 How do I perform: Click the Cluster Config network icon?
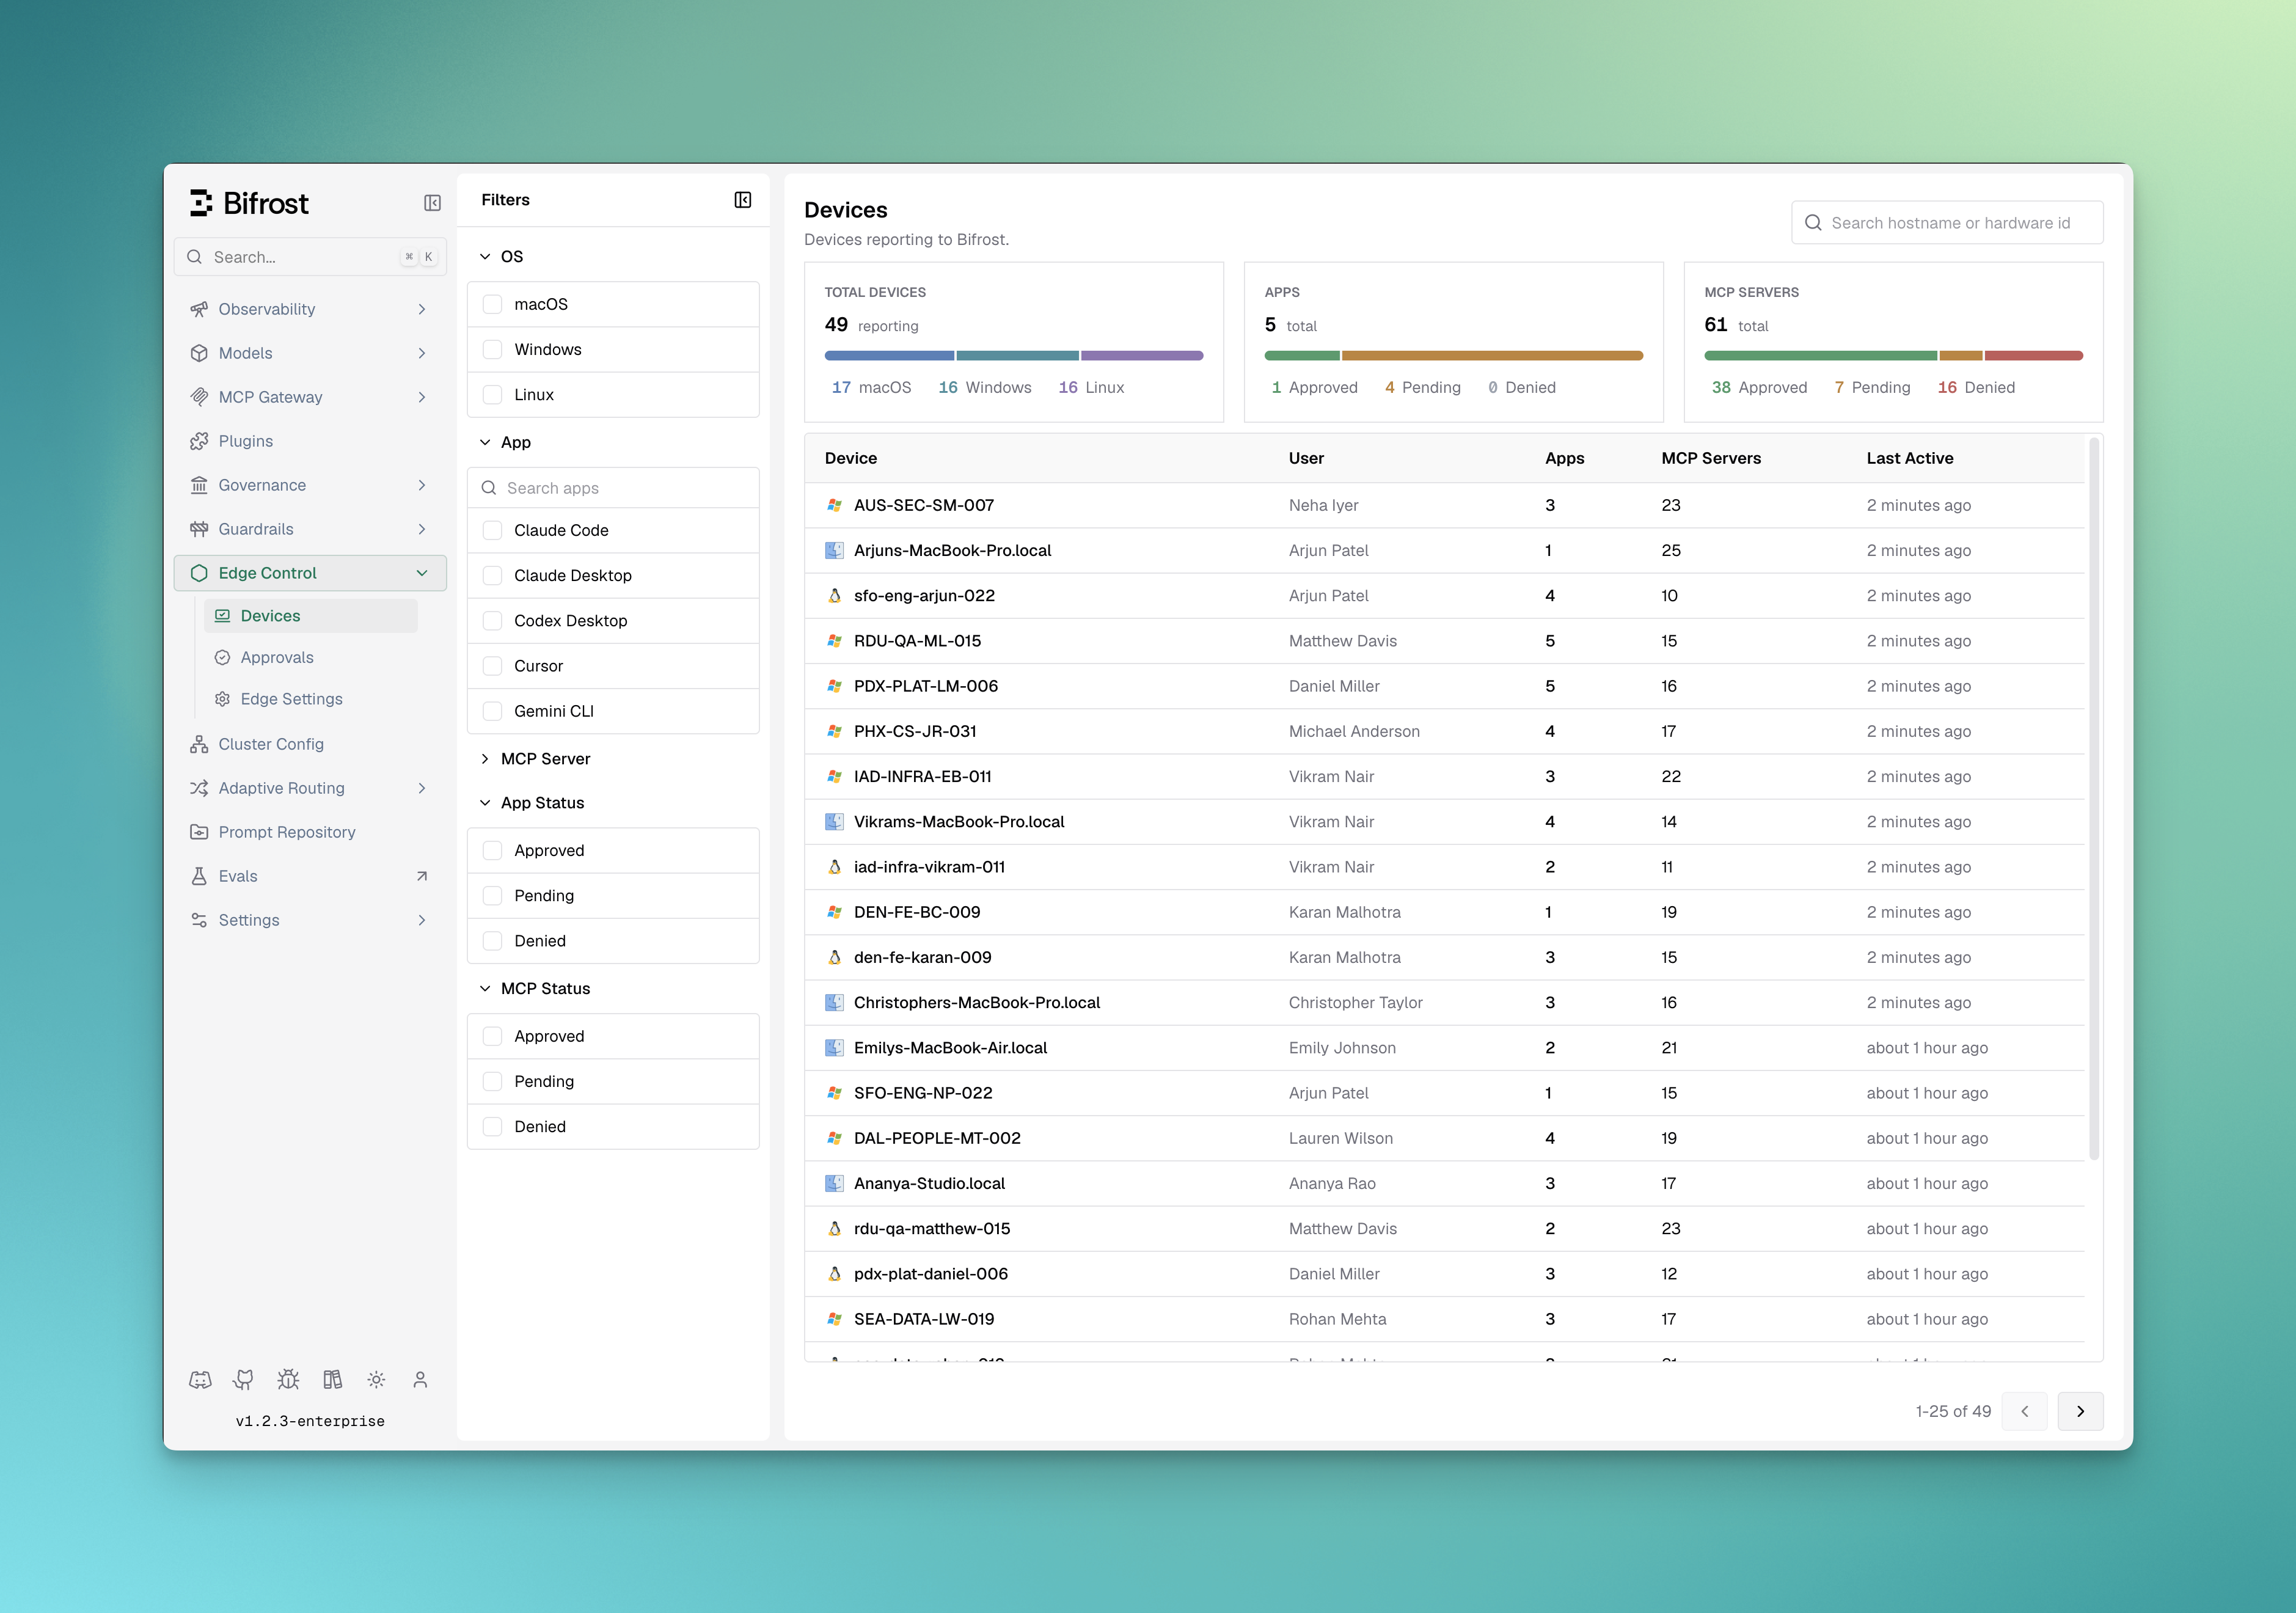[x=199, y=744]
